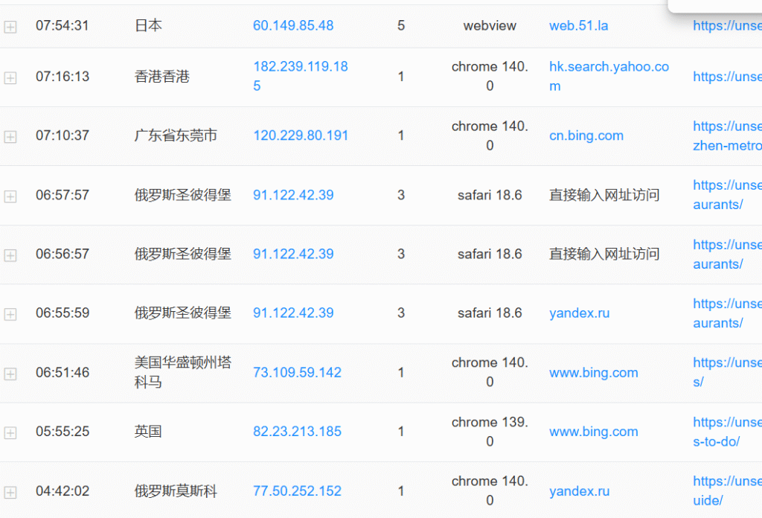Click plus icon for 06:55:59 row
The height and width of the screenshot is (518, 762).
pos(10,314)
